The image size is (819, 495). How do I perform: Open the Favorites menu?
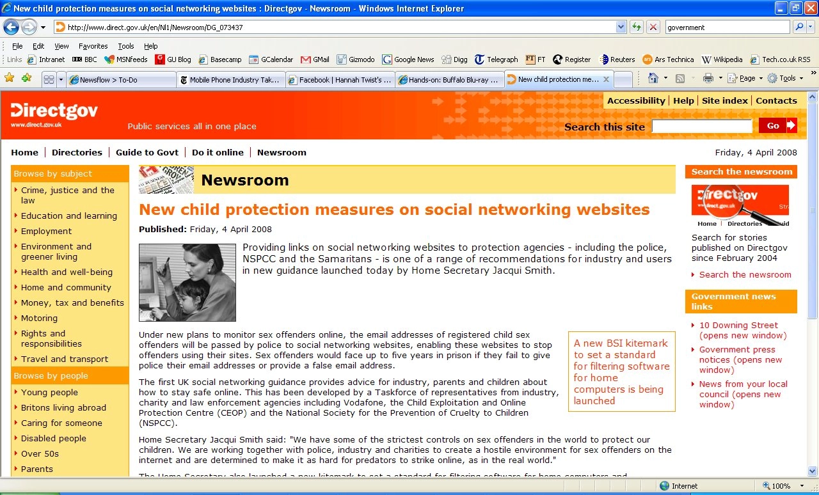coord(93,46)
